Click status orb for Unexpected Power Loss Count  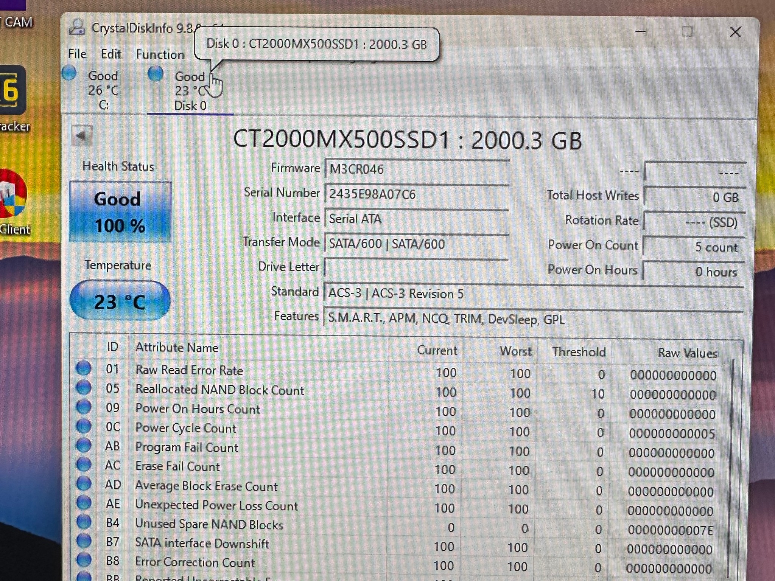[x=84, y=503]
